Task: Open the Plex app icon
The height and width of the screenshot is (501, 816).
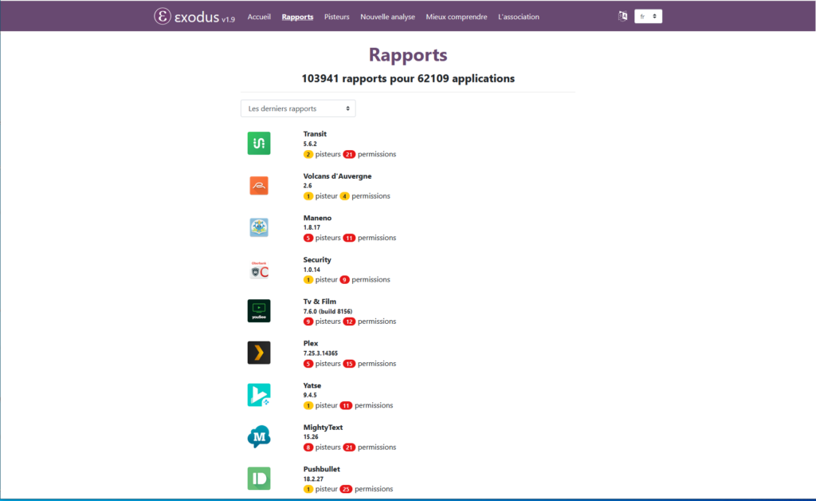Action: (259, 353)
